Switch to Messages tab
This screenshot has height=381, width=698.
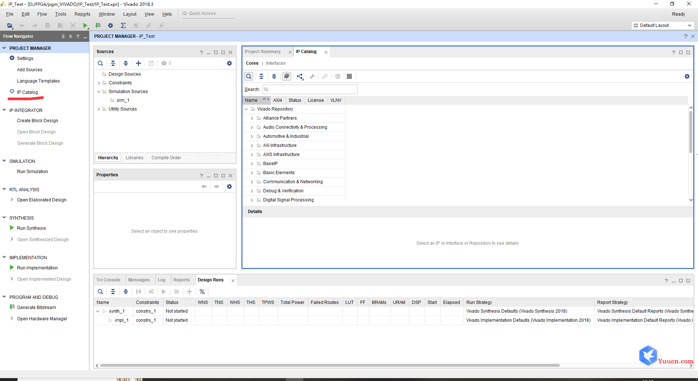[x=139, y=280]
